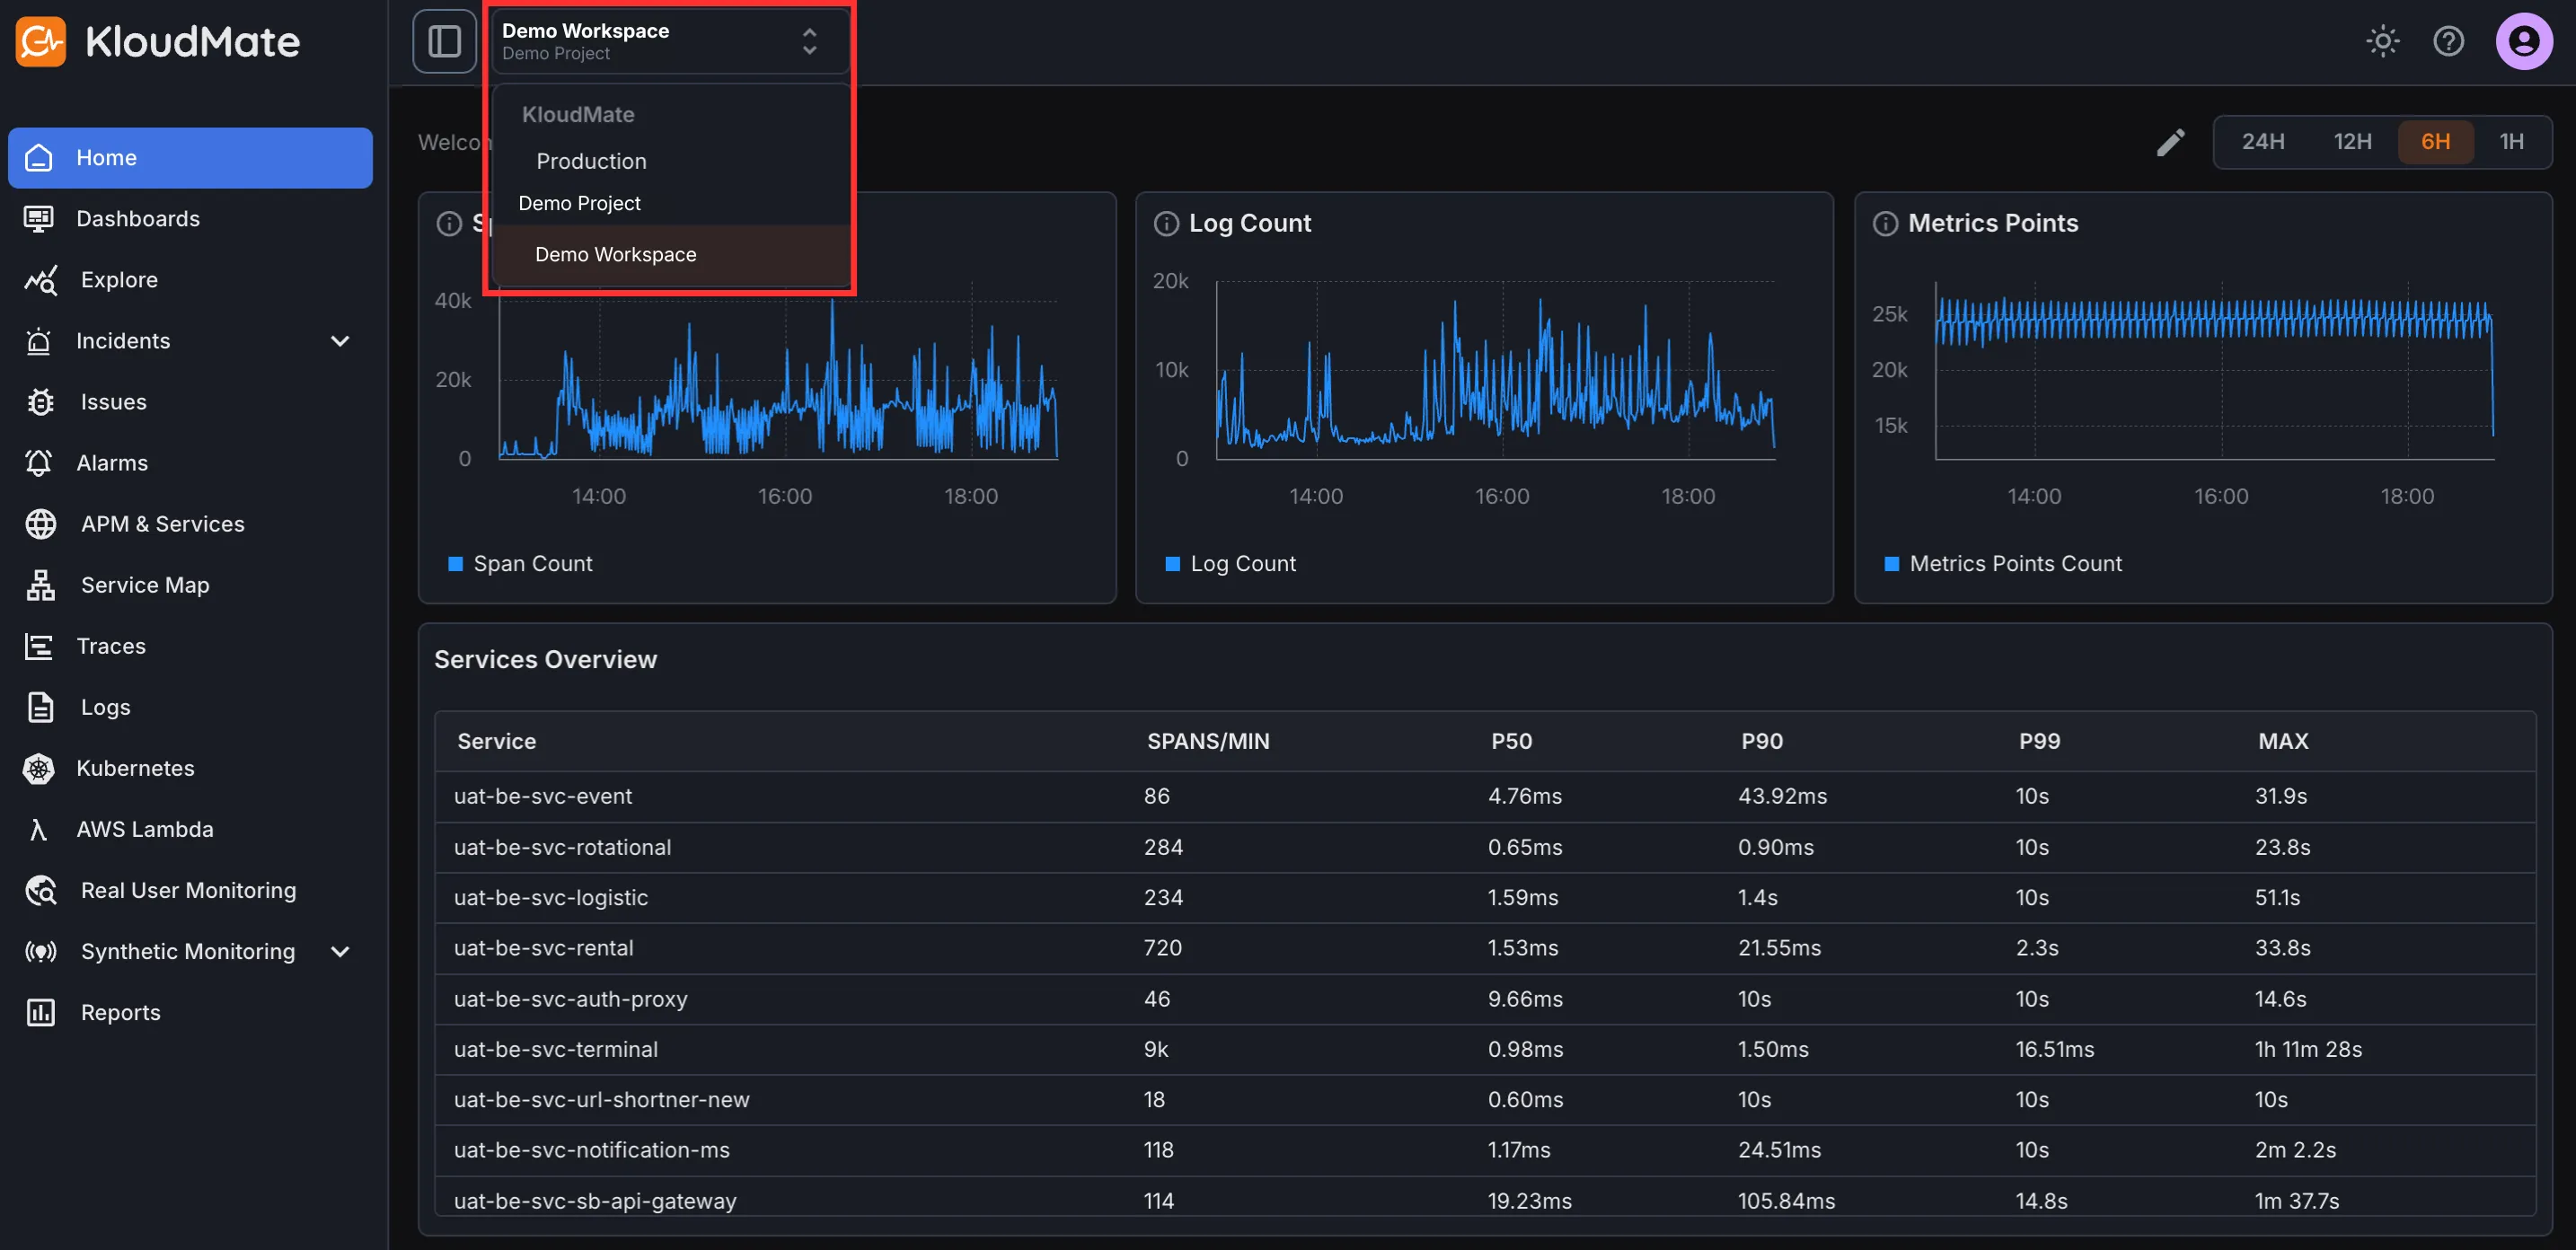Open the uat-be-svc-auth-proxy service

(x=570, y=999)
